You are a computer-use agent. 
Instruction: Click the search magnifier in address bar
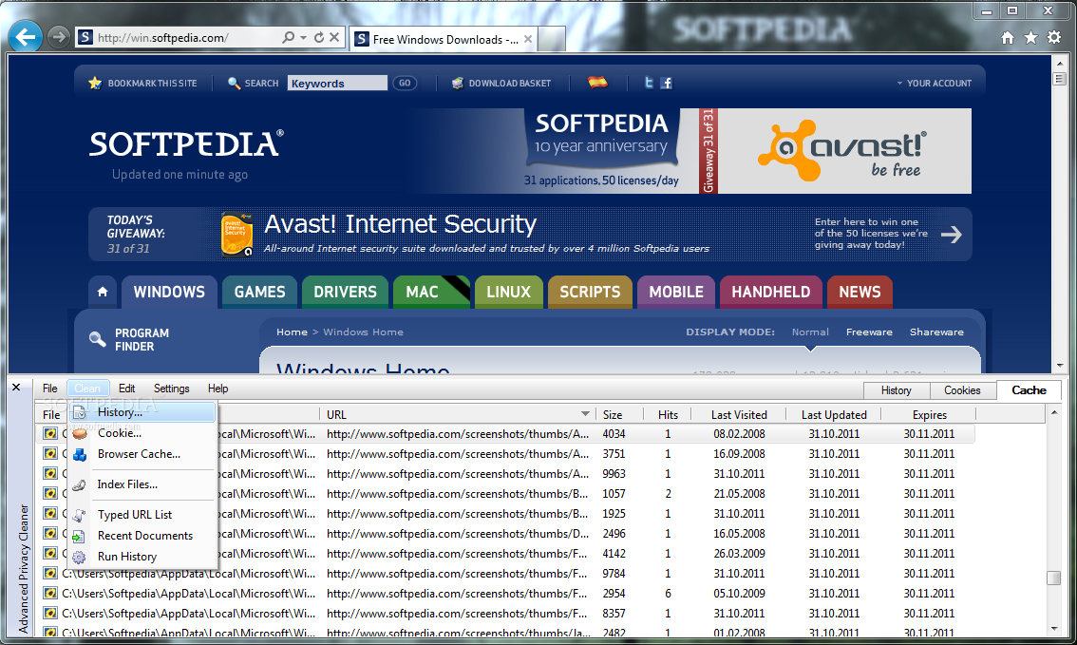[289, 37]
